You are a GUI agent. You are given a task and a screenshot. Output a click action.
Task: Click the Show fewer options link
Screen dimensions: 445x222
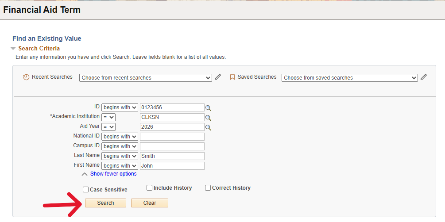[113, 174]
